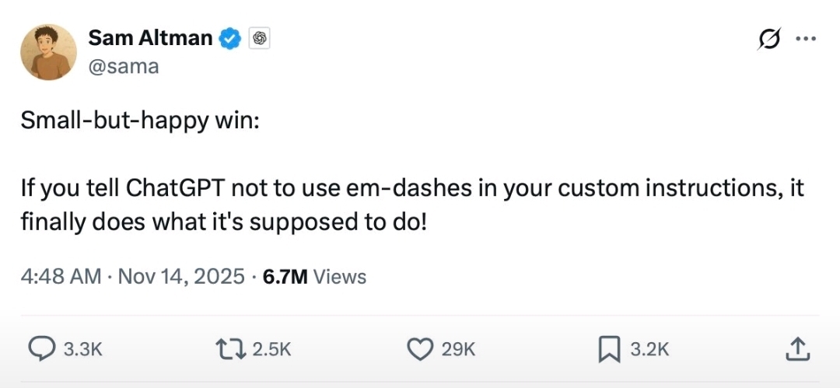Viewport: 840px width, 388px height.
Task: Click the 6.7M Views count
Action: [315, 276]
